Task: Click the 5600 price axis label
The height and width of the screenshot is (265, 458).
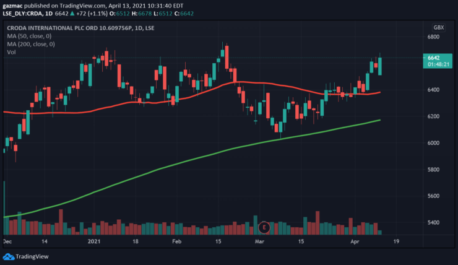Action: (433, 196)
